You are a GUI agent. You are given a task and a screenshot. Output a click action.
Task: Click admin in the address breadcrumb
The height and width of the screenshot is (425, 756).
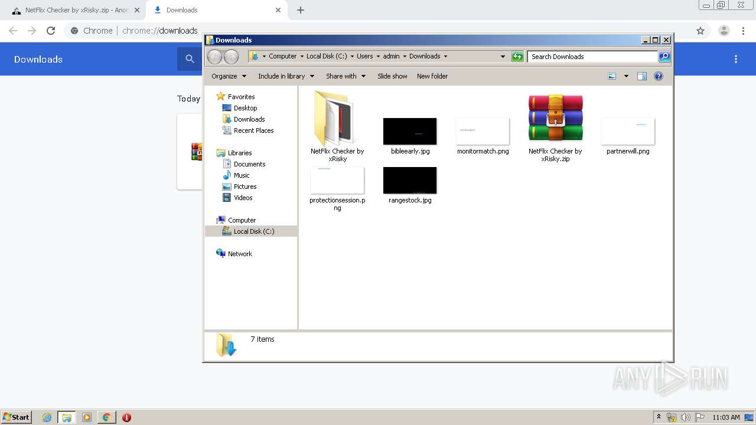[391, 57]
